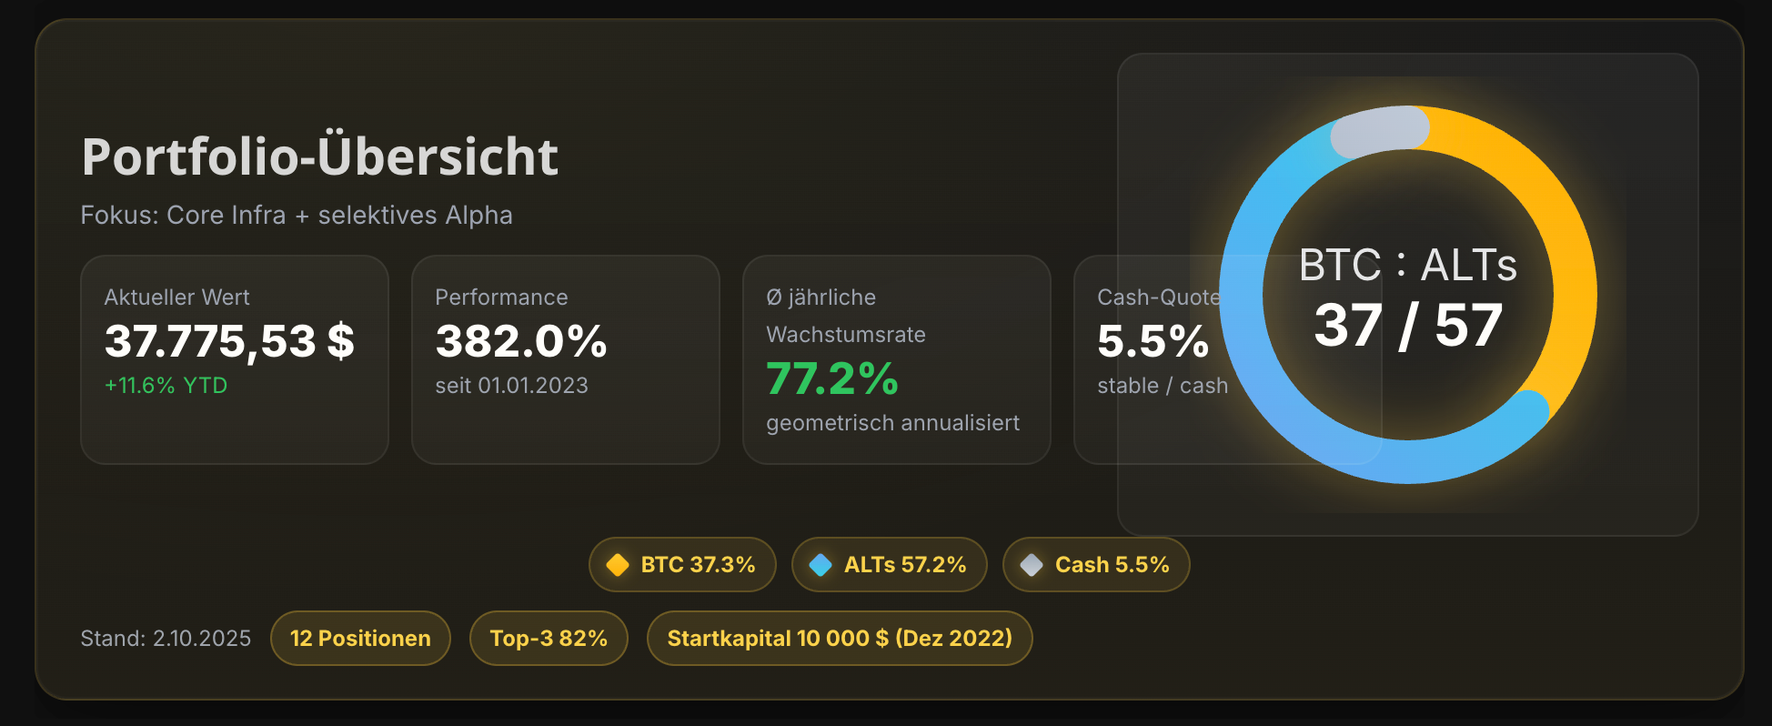Click the green 77.2% growth rate value
This screenshot has width=1772, height=726.
coord(831,378)
